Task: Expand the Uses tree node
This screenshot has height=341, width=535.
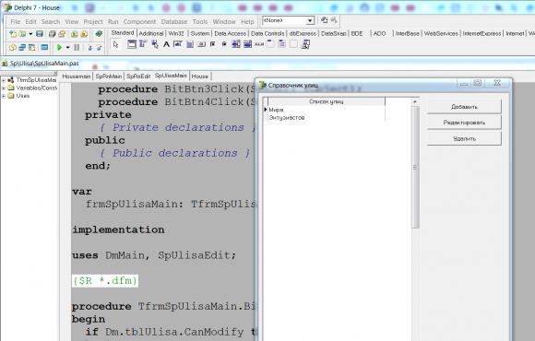Action: (x=4, y=96)
